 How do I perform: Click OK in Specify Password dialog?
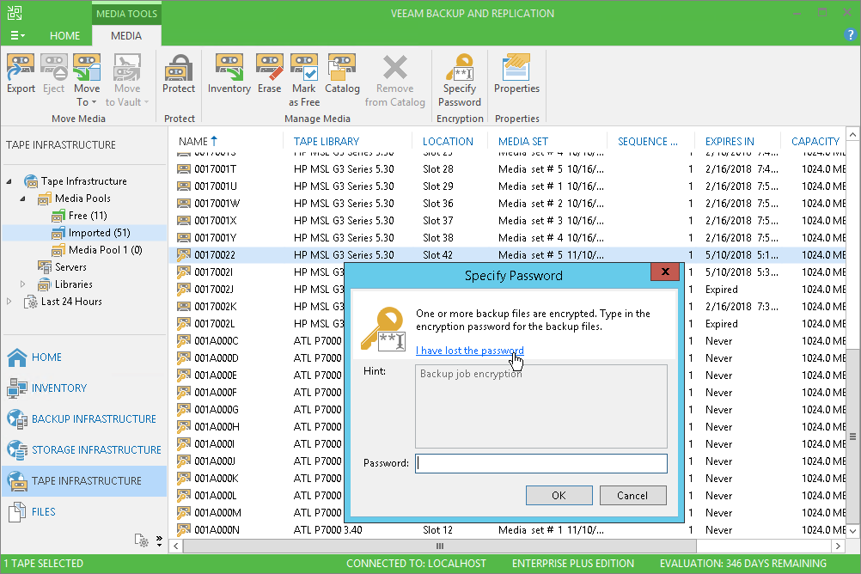(x=559, y=496)
